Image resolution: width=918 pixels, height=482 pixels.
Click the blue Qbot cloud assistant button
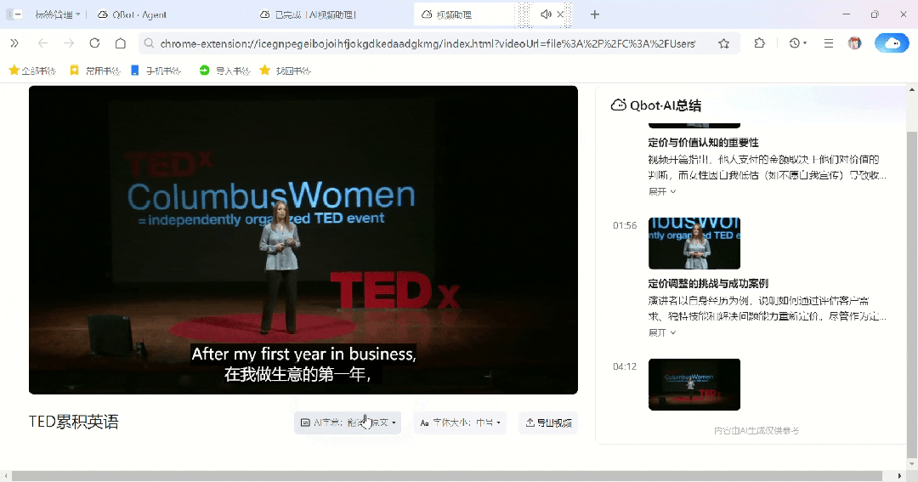892,43
